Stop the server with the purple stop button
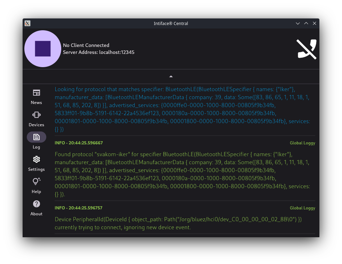 point(43,49)
